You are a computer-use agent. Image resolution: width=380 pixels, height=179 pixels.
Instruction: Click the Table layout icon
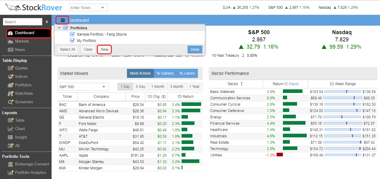click(x=11, y=120)
